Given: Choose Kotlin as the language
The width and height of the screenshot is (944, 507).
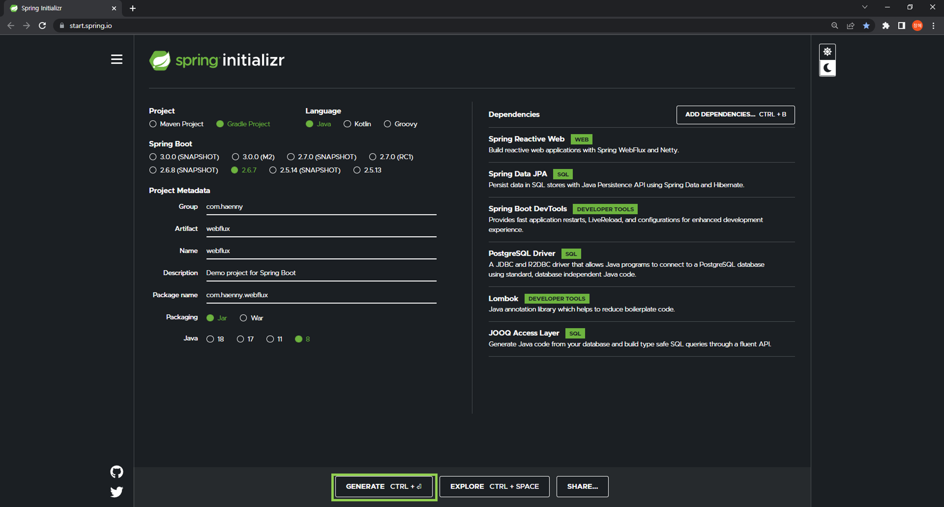Looking at the screenshot, I should 357,124.
